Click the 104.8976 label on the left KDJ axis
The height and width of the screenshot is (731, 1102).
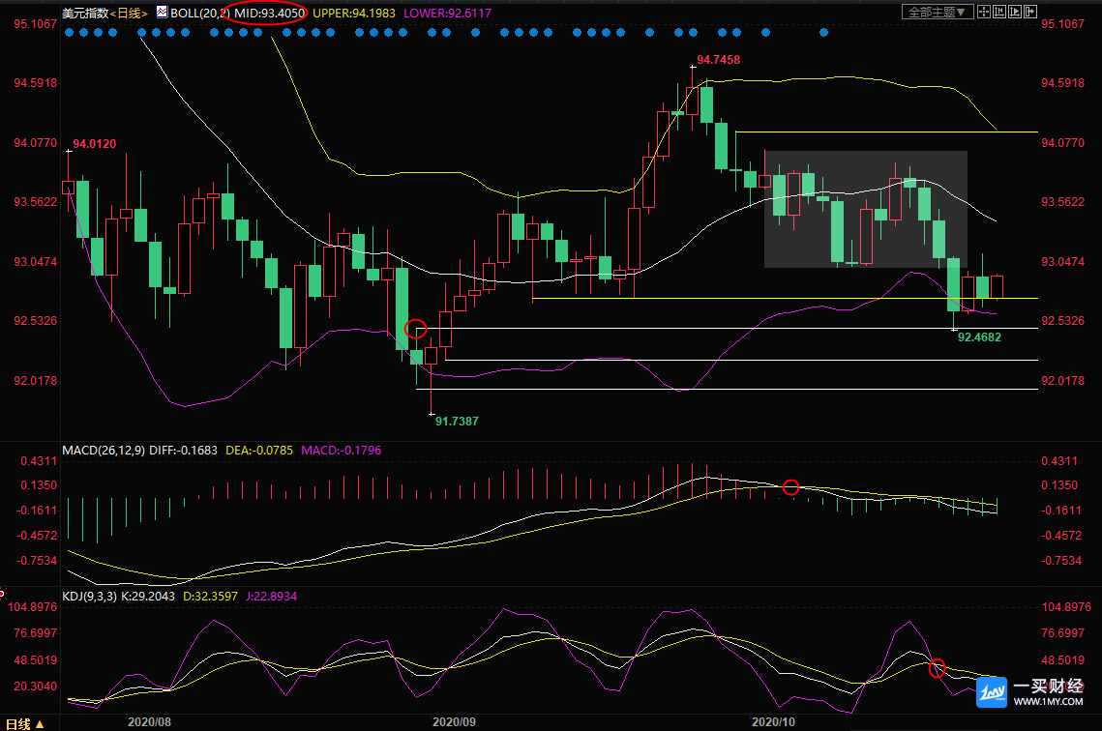coord(32,606)
